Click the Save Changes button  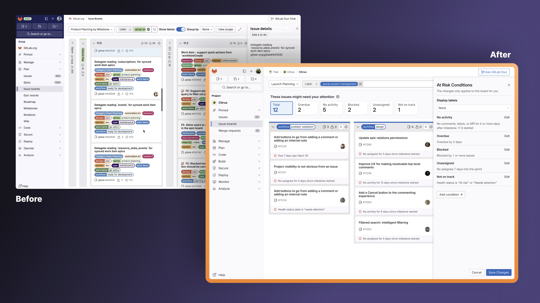pyautogui.click(x=498, y=272)
